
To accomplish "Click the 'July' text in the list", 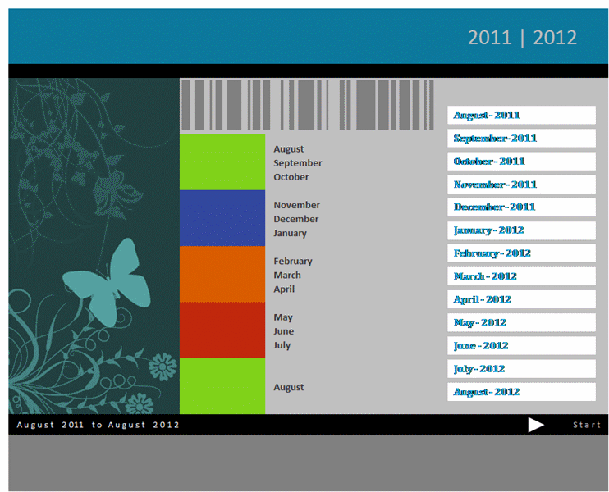I will [282, 345].
